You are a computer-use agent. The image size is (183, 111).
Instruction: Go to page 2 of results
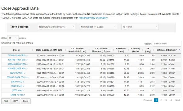[x=161, y=100]
